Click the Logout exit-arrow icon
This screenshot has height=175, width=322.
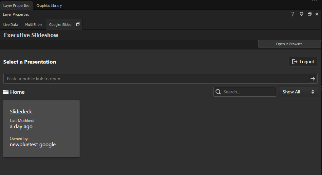(x=295, y=62)
